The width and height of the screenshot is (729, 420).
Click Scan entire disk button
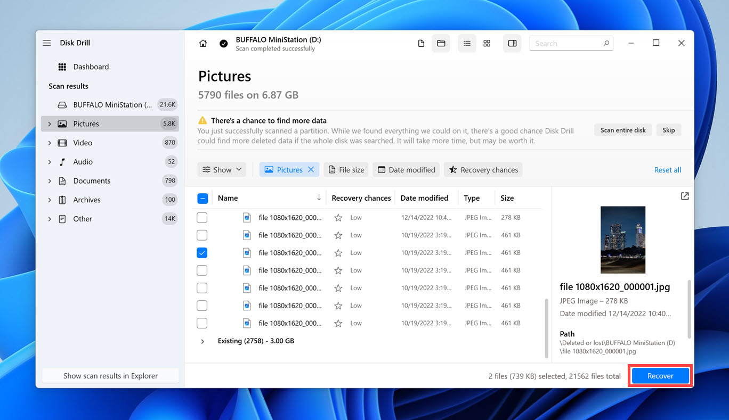click(x=623, y=130)
